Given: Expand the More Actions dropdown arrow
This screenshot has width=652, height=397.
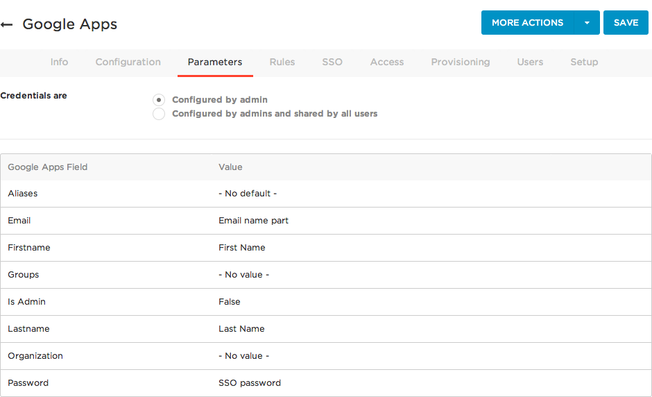Looking at the screenshot, I should pyautogui.click(x=587, y=23).
